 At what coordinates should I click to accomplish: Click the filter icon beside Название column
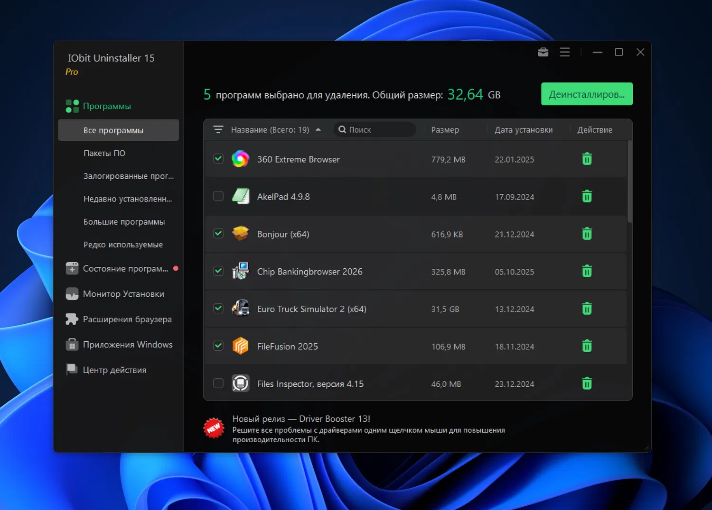[x=218, y=129]
